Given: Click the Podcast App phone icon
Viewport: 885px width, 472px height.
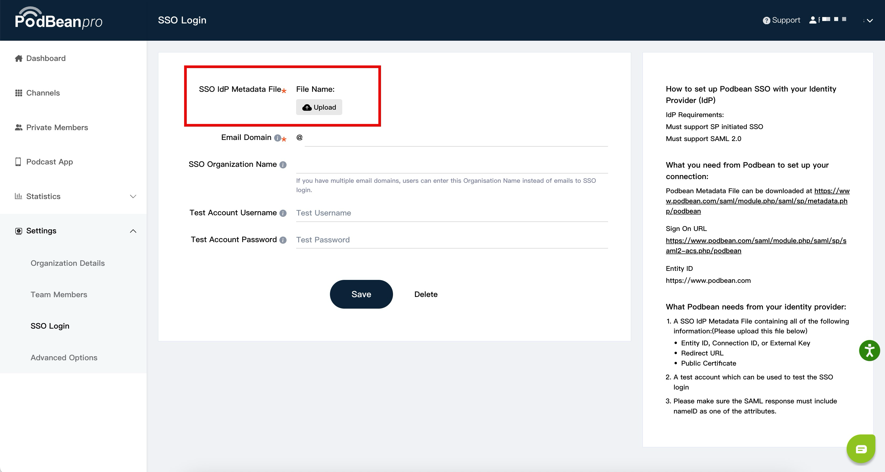Looking at the screenshot, I should [x=18, y=162].
